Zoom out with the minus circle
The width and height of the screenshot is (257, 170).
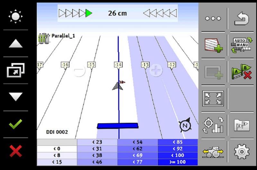pyautogui.click(x=79, y=71)
